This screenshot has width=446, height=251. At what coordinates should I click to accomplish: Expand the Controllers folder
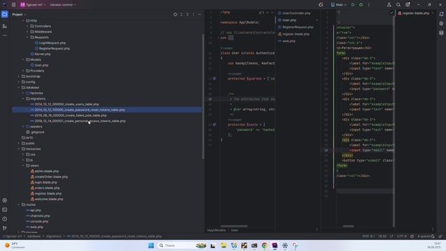[28, 26]
